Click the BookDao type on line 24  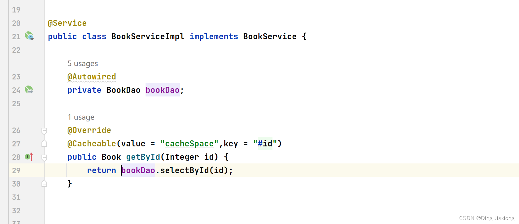124,90
